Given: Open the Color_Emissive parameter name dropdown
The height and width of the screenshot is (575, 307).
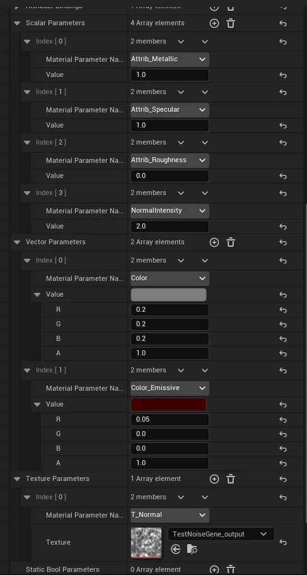Looking at the screenshot, I should click(x=170, y=388).
